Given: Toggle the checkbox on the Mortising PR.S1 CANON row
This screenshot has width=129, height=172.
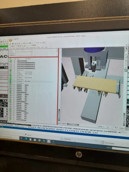Looking at the screenshot, I should [x=9, y=74].
